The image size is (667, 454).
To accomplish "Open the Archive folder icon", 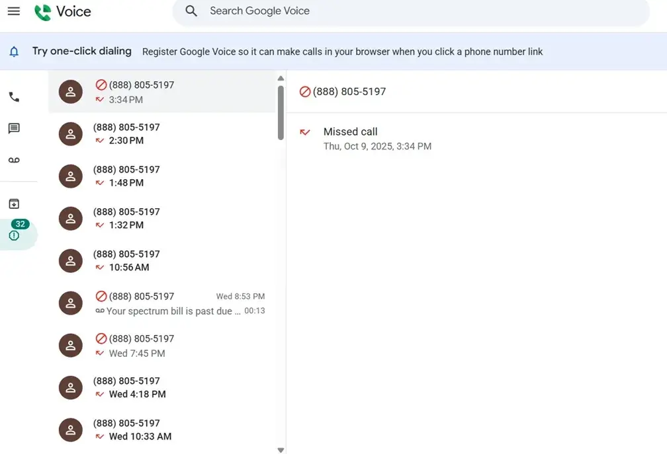I will coord(14,204).
